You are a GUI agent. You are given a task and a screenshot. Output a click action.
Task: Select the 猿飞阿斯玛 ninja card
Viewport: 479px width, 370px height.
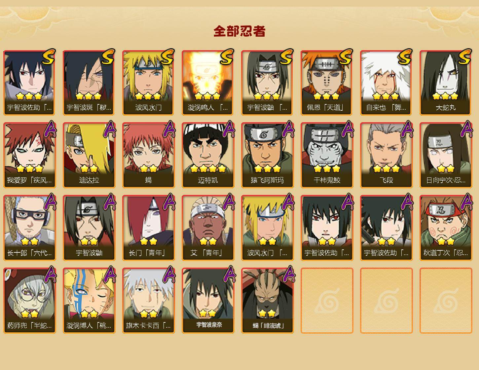pos(267,155)
